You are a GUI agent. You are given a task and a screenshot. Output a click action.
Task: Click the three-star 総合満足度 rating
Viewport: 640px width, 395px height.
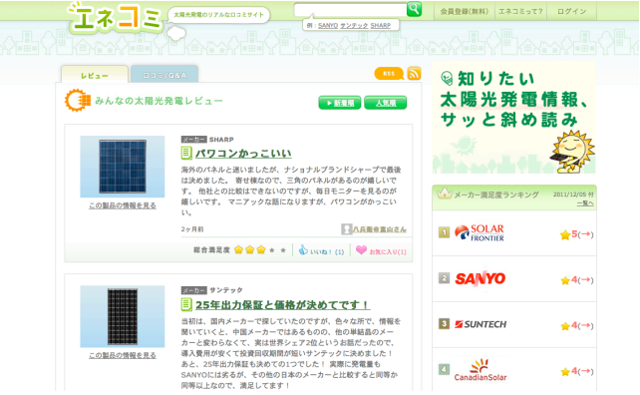(x=260, y=249)
